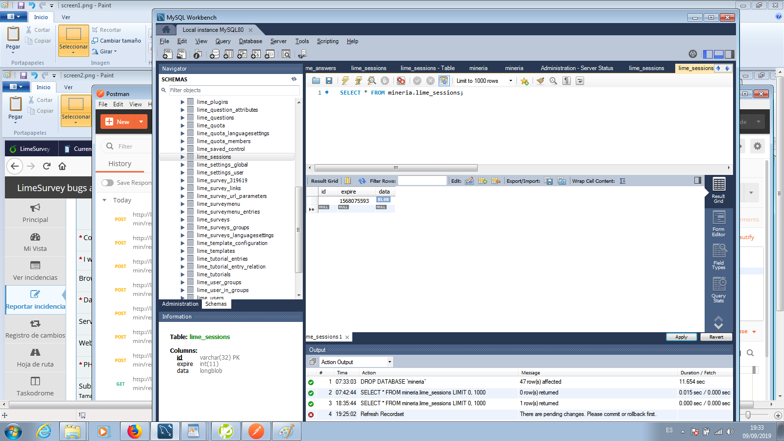Click the Apply button
Viewport: 784px width, 441px height.
pos(681,337)
